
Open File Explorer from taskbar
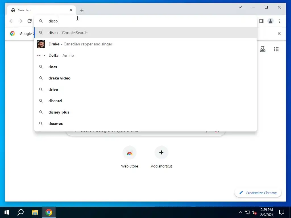click(x=35, y=212)
